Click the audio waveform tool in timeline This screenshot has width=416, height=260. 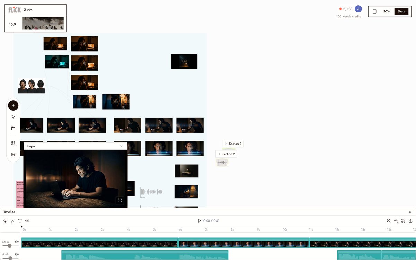click(27, 221)
